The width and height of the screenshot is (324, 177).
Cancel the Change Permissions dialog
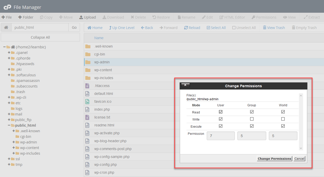(x=299, y=159)
